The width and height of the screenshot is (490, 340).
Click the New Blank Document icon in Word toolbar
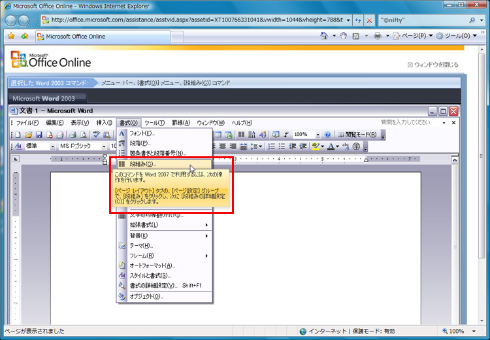18,135
